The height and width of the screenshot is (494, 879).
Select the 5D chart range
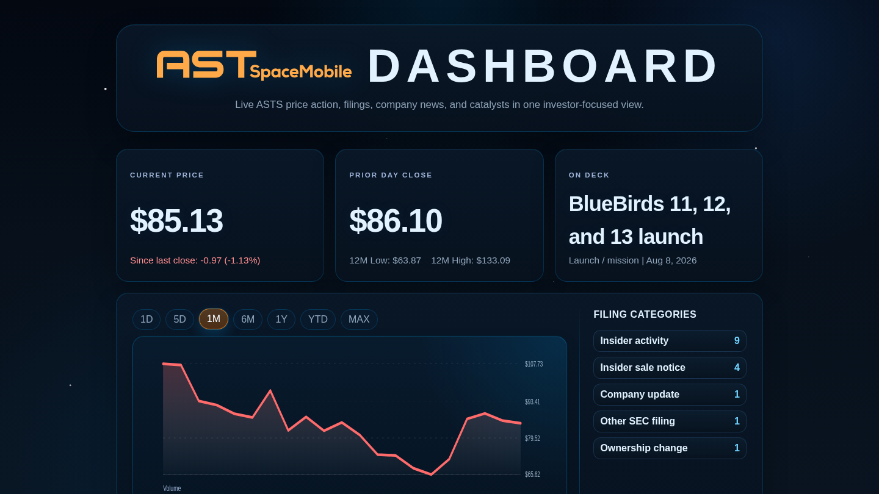179,320
